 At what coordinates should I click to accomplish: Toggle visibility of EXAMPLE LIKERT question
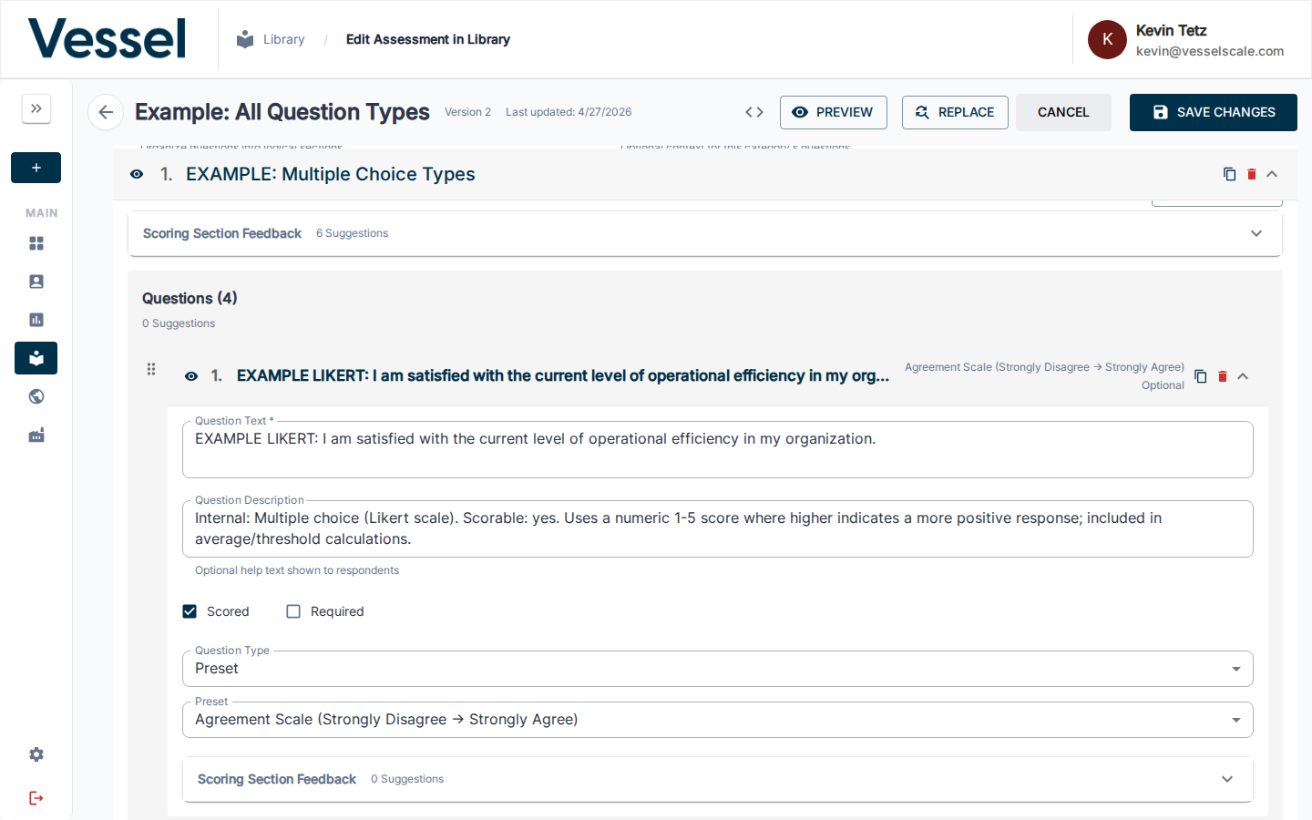[191, 376]
